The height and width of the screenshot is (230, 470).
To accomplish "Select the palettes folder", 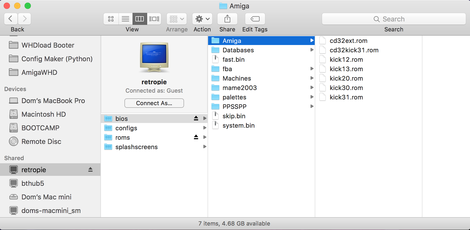I will [261, 97].
